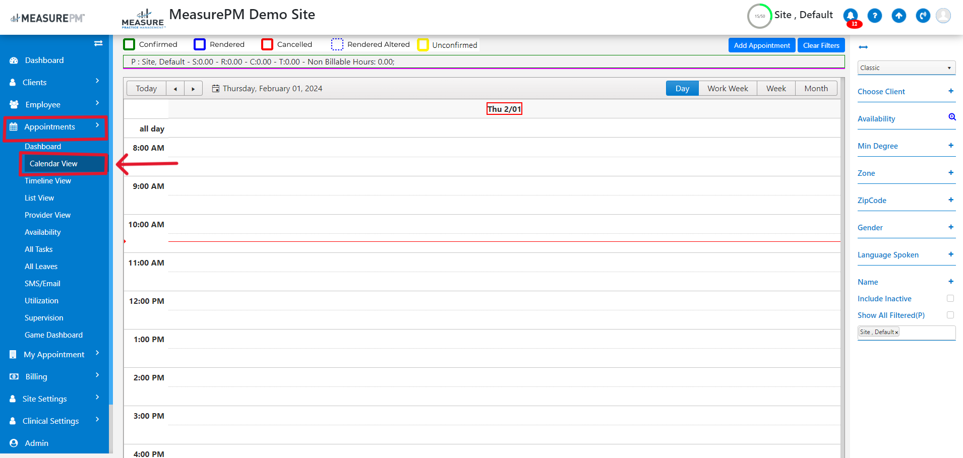This screenshot has height=458, width=963.
Task: Click the phone call icon in header
Action: (x=923, y=16)
